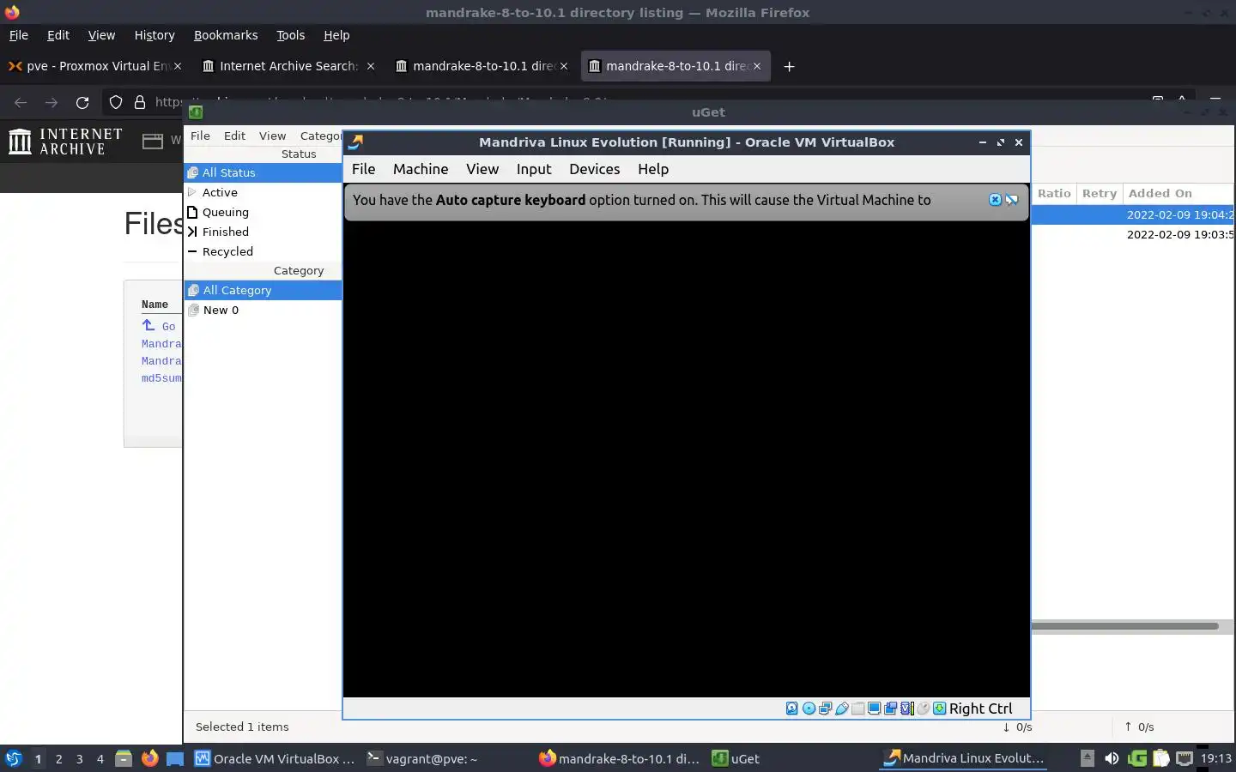Click the uGet tray icon in system tray
1236x772 pixels.
1137,758
